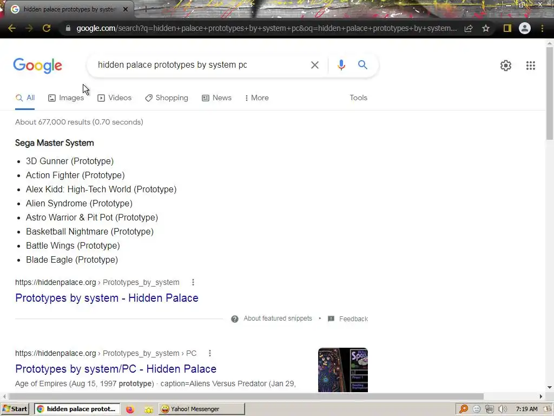554x416 pixels.
Task: Click the Google logo
Action: pos(38,66)
